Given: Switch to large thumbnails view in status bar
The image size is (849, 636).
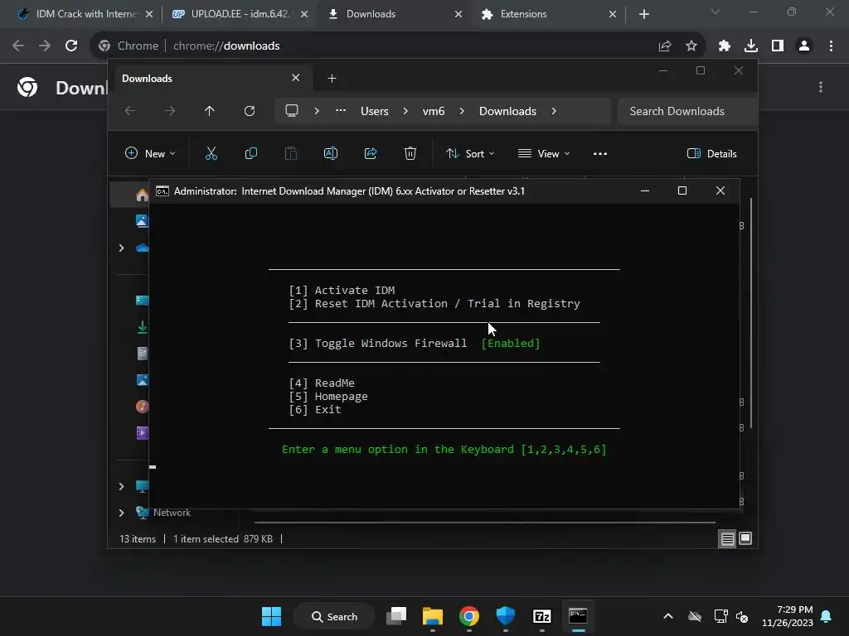Looking at the screenshot, I should (x=745, y=538).
